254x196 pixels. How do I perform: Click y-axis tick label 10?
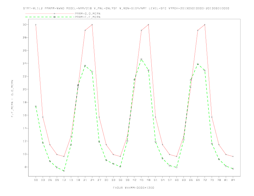tap(25, 154)
